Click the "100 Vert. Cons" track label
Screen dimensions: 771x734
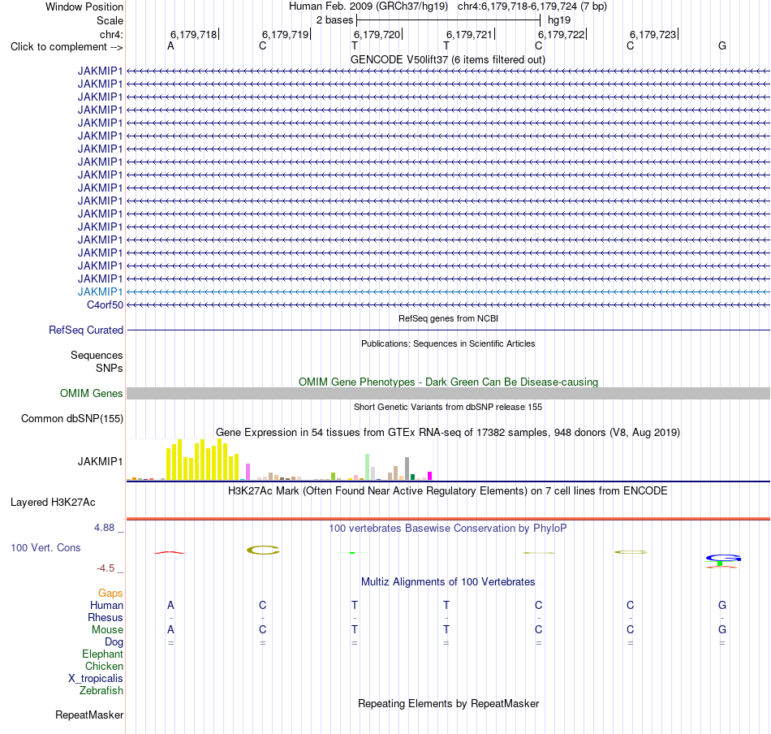click(45, 547)
